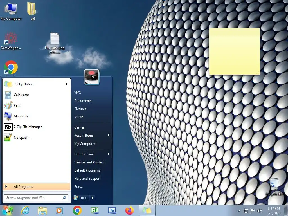Expand Sticky Notes jump list arrow

tap(67, 84)
